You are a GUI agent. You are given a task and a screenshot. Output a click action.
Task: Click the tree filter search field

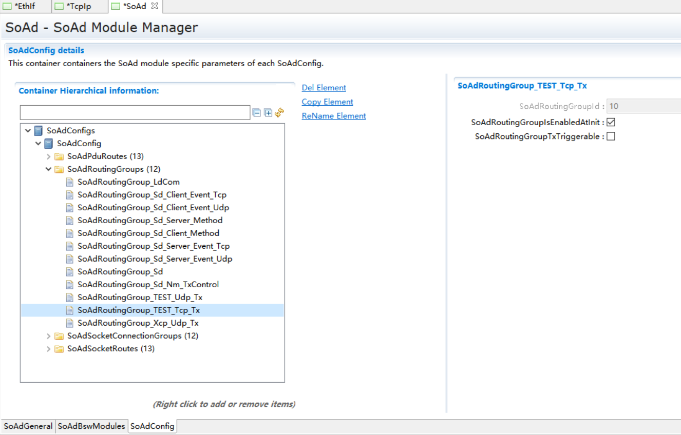click(135, 113)
